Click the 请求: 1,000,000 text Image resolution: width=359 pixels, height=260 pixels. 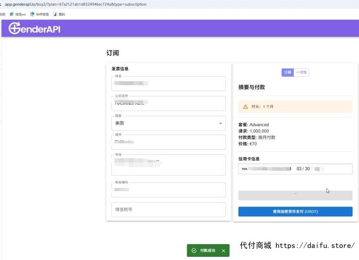pyautogui.click(x=254, y=131)
